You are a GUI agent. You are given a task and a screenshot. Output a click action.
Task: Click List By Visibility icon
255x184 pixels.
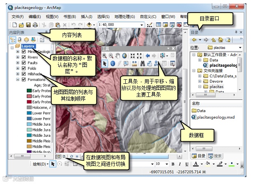26,40
